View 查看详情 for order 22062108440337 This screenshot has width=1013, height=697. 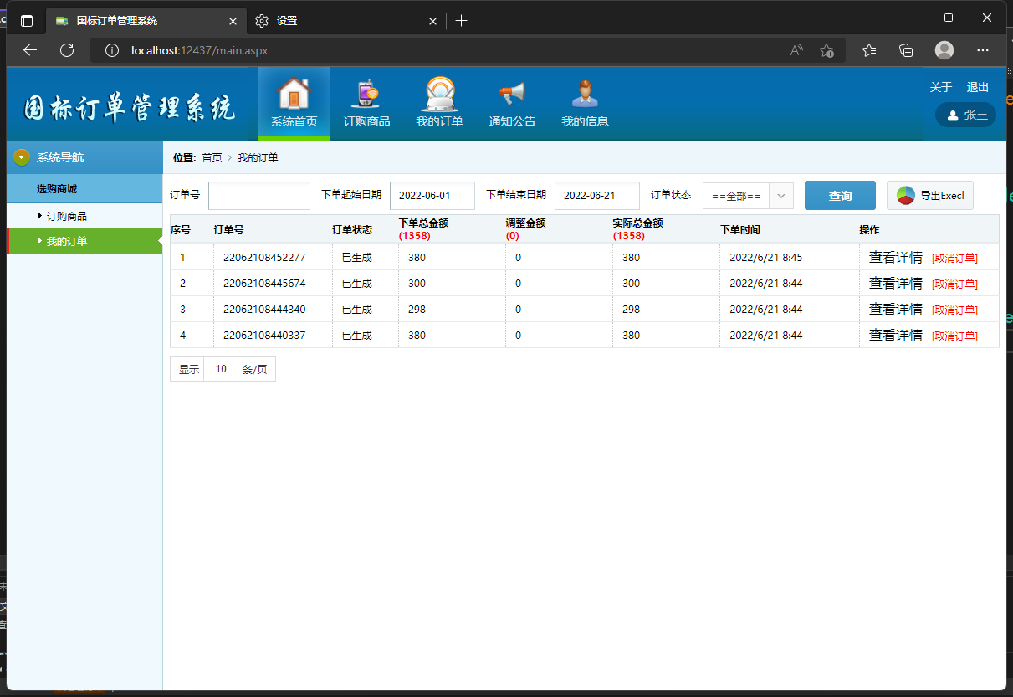[x=895, y=336]
